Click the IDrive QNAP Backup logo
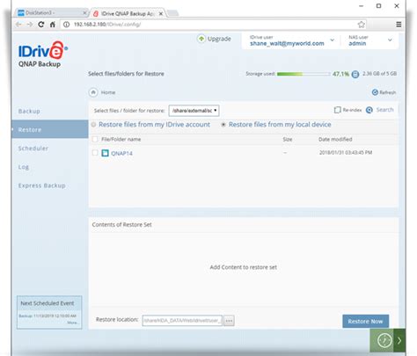This screenshot has width=417, height=356. click(43, 54)
